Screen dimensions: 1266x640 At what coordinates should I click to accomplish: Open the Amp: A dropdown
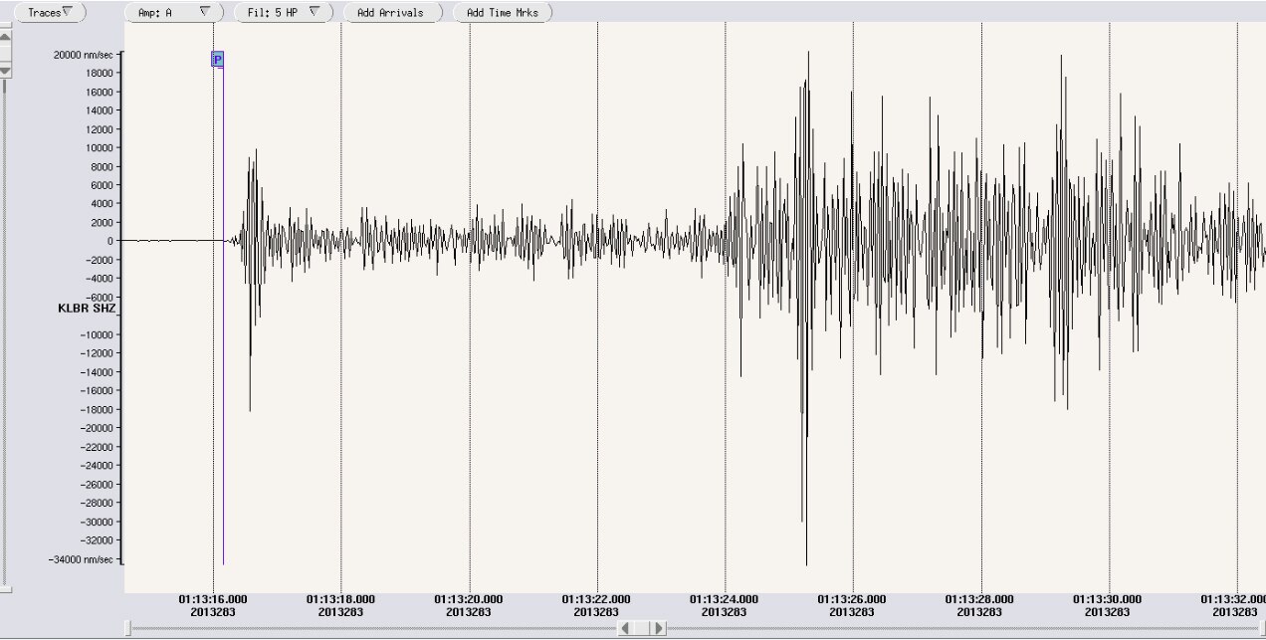pos(171,12)
